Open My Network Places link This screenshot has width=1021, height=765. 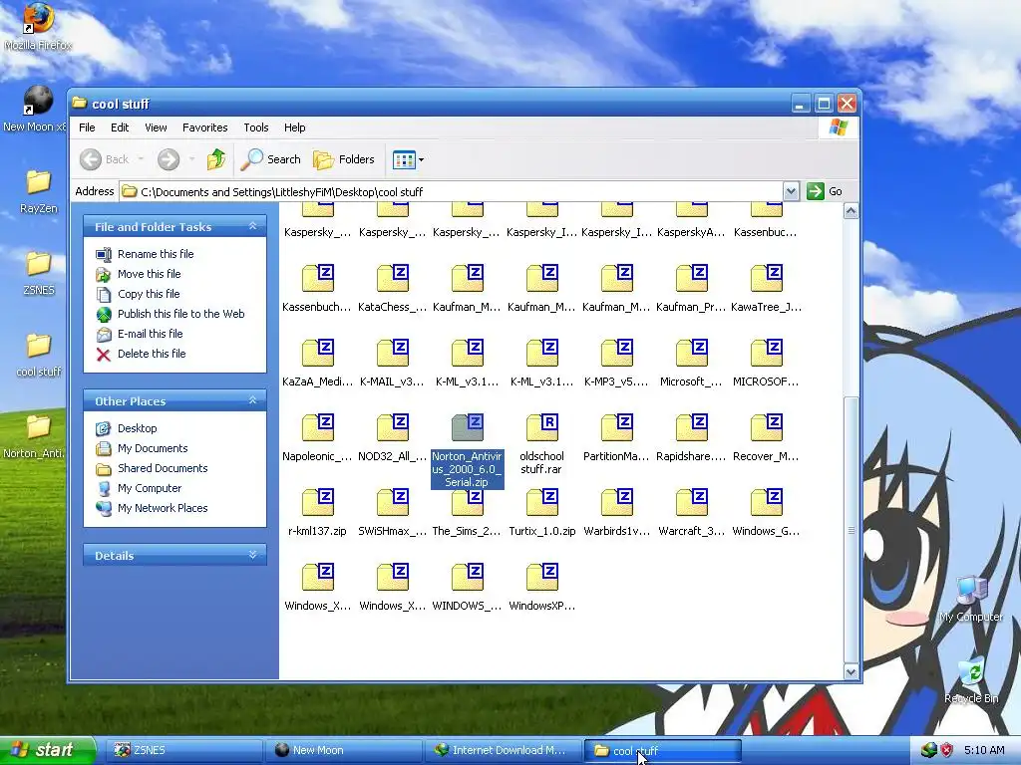coord(163,508)
